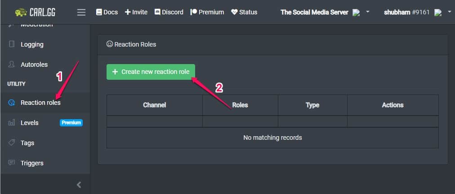455x194 pixels.
Task: Click Create new reaction role button
Action: tap(151, 72)
